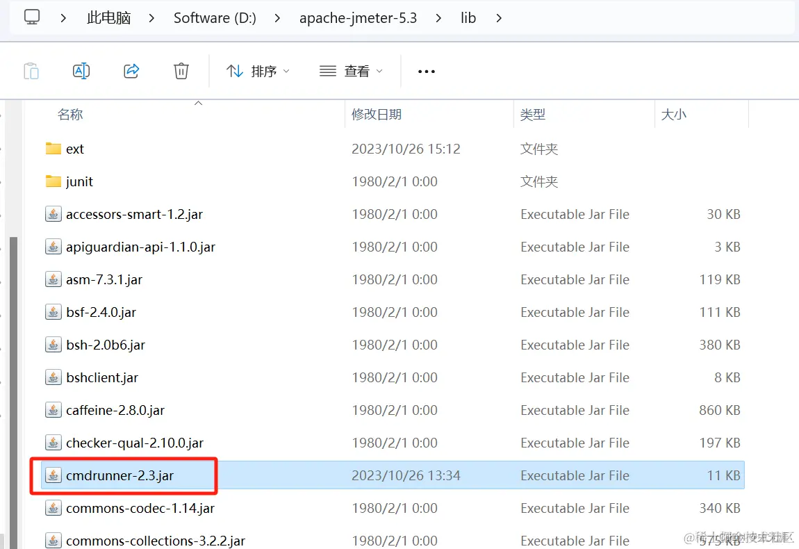Go to apache-jmeter-5.3 in address bar
799x549 pixels.
358,18
